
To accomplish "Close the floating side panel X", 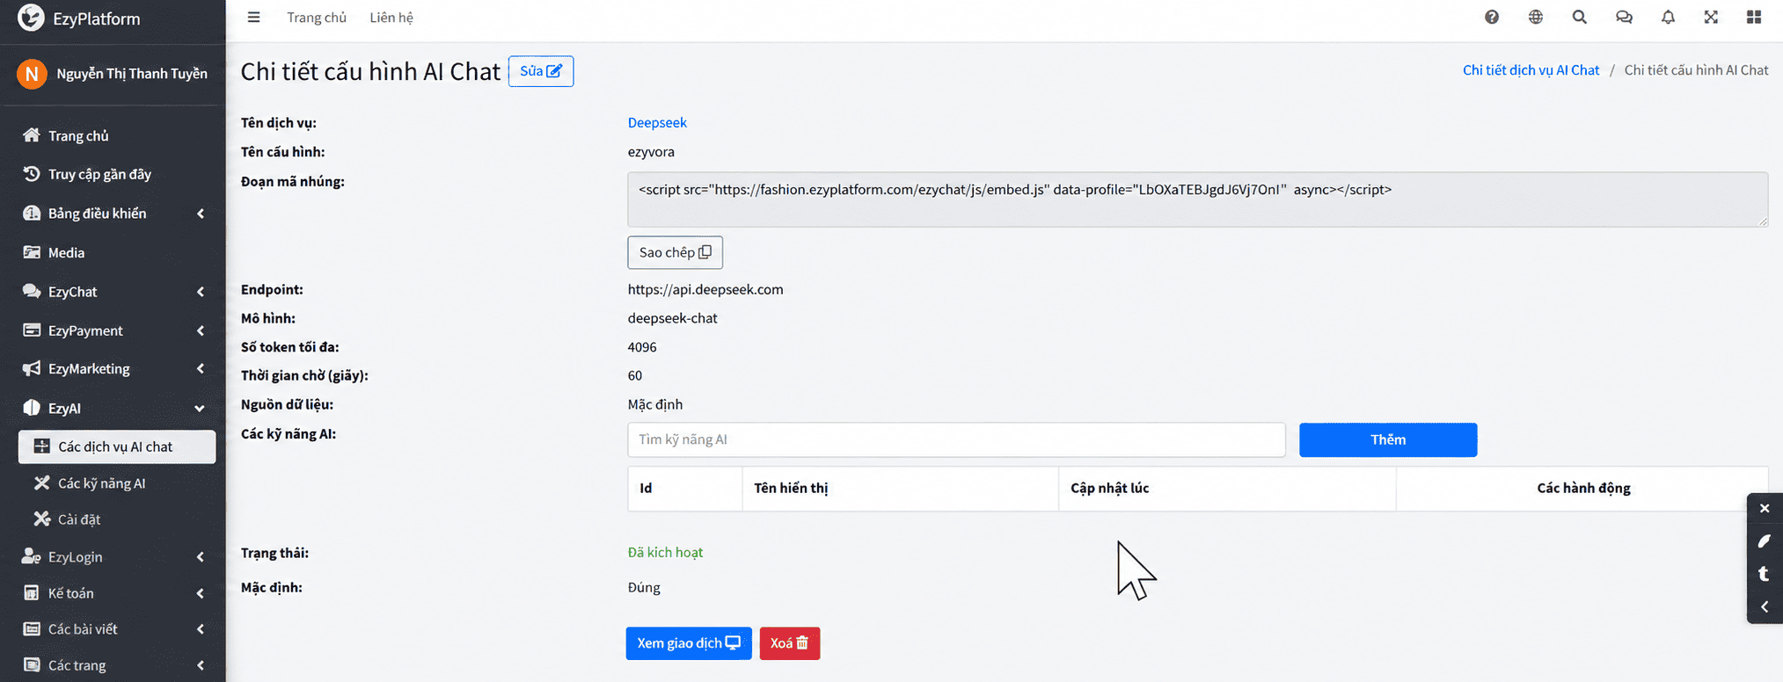I will pos(1765,508).
